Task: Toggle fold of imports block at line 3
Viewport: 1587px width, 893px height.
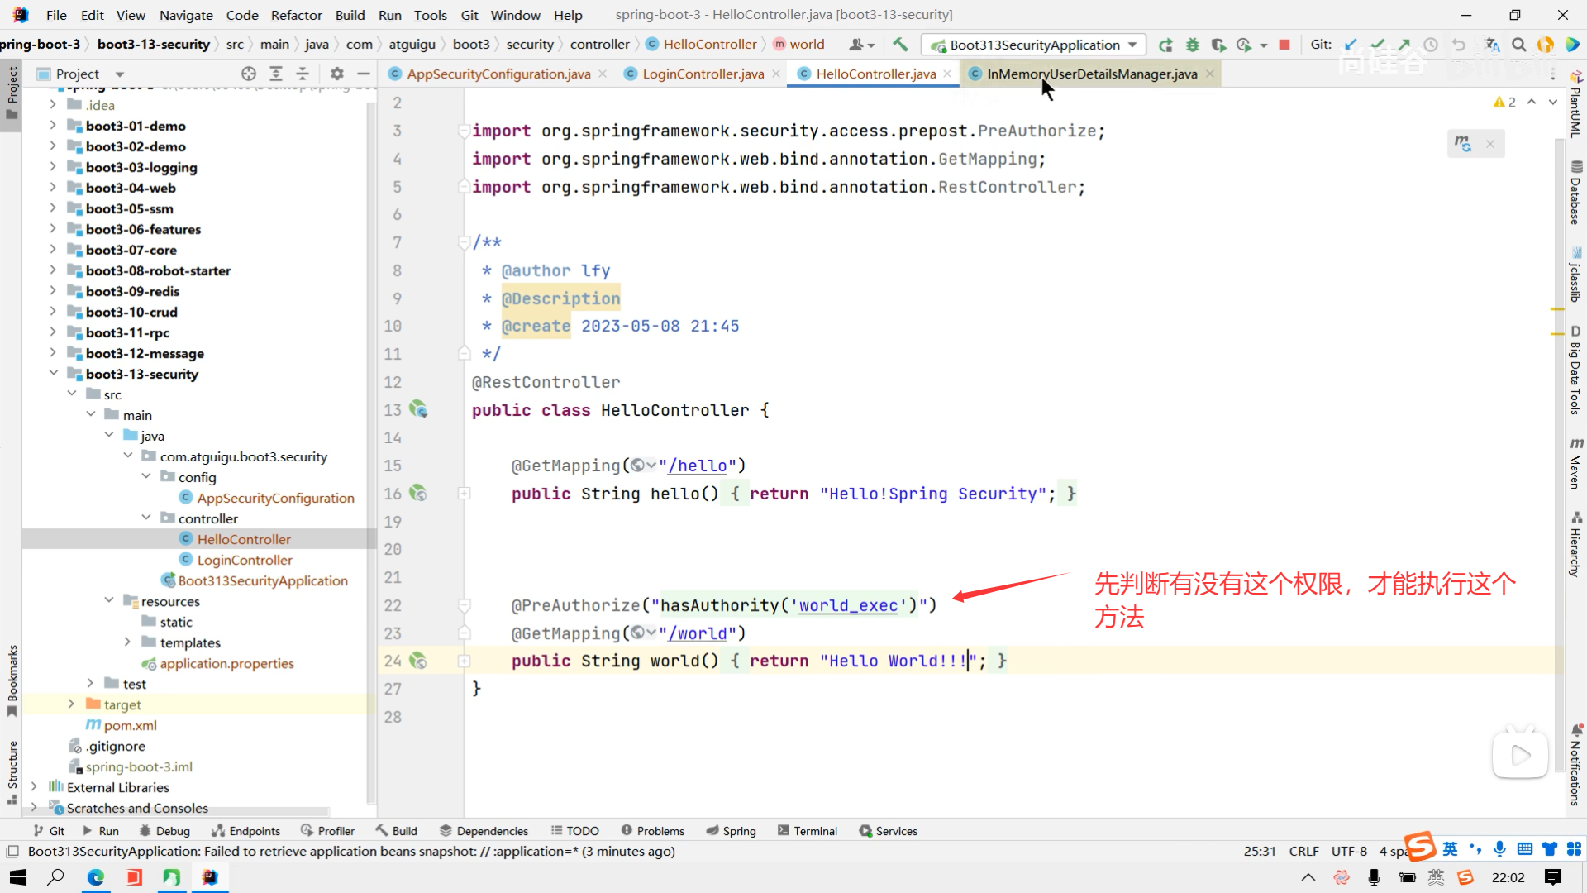Action: 464,131
